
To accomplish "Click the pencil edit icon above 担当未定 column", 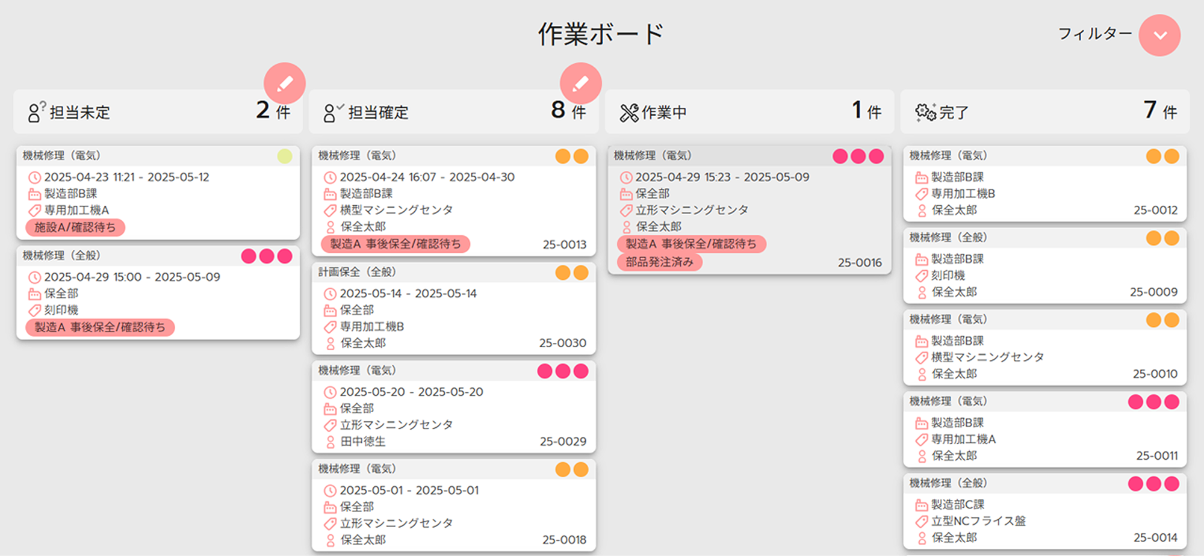I will coord(284,84).
